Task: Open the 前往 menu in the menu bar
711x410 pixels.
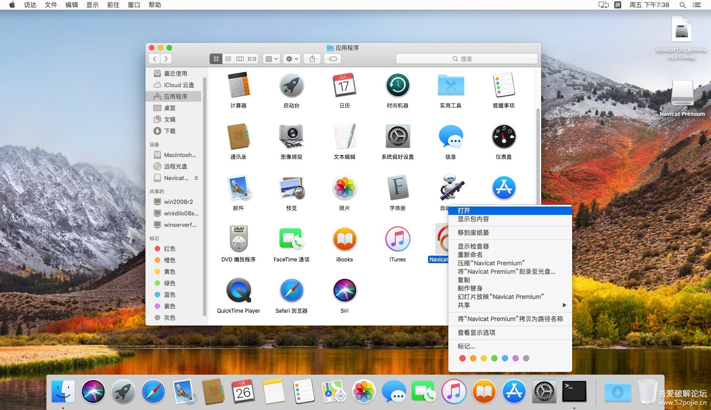Action: [113, 5]
